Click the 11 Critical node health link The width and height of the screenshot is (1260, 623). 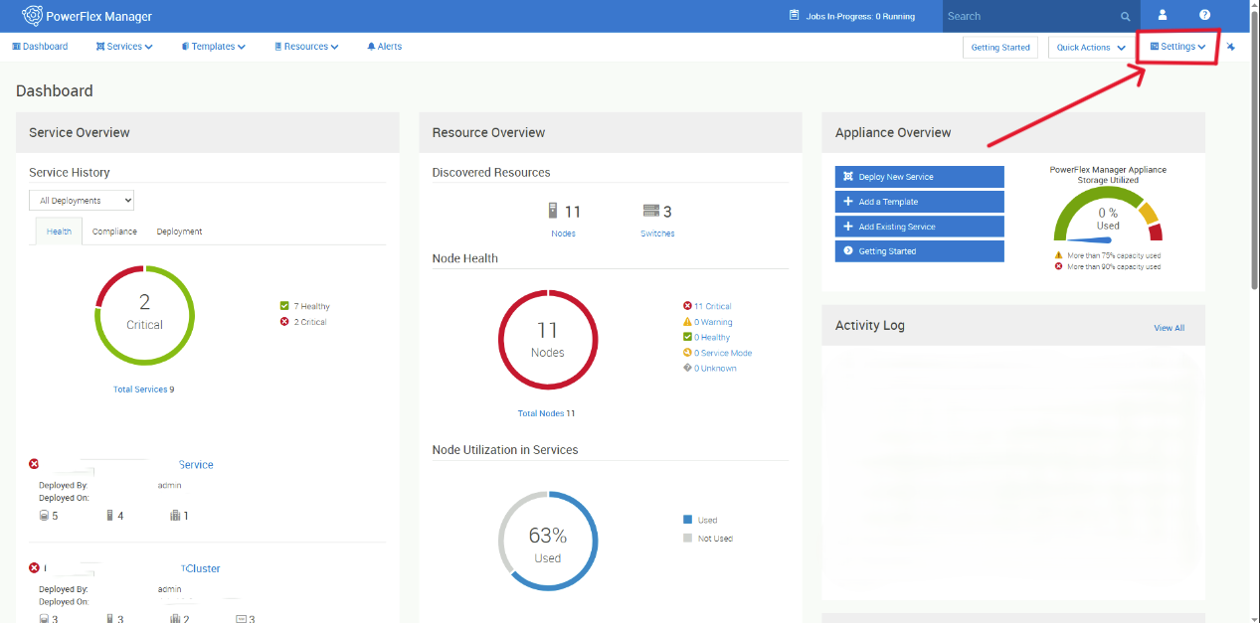pyautogui.click(x=712, y=306)
